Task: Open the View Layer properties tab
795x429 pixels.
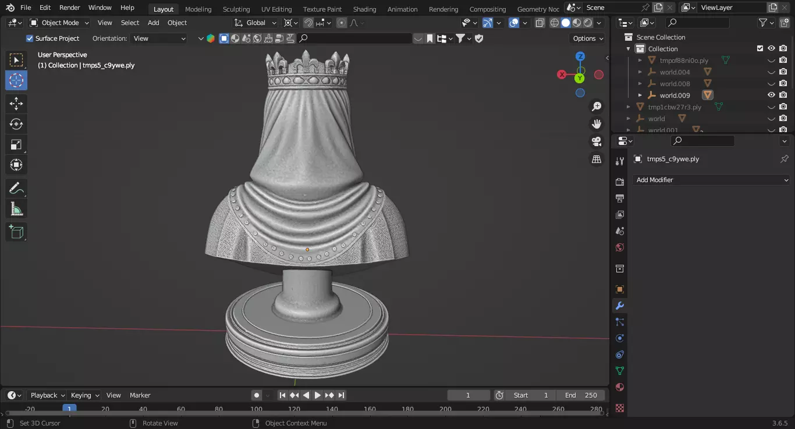Action: tap(620, 215)
